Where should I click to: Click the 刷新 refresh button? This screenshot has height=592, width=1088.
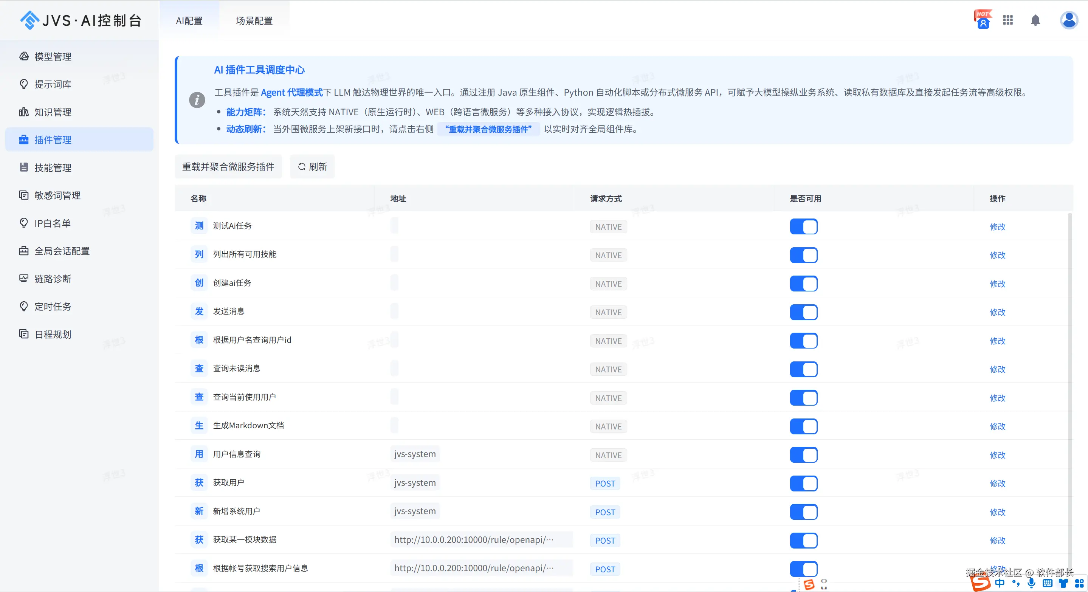coord(312,167)
